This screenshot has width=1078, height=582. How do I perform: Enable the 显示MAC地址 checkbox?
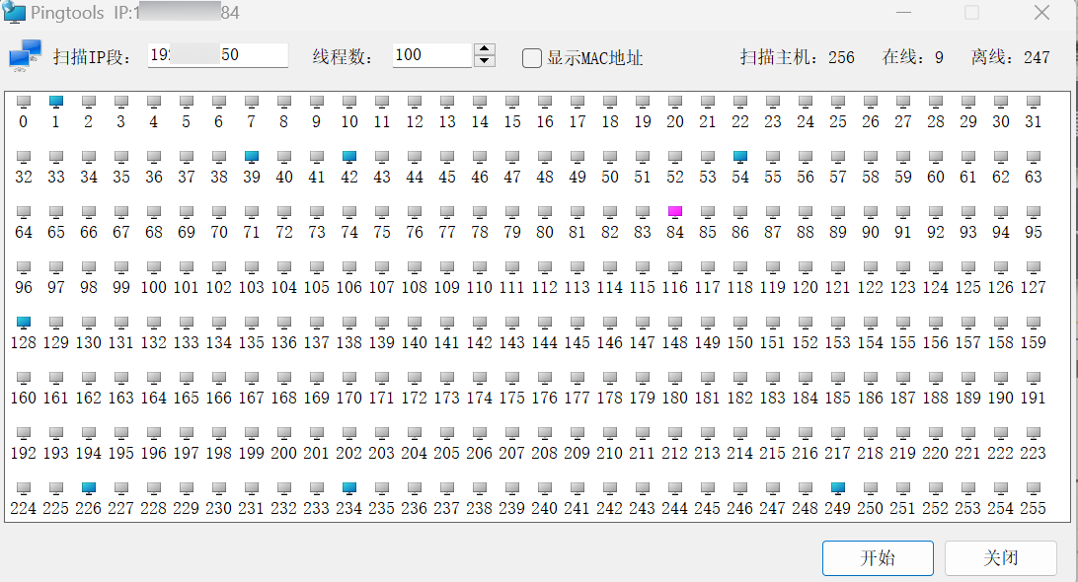point(532,58)
